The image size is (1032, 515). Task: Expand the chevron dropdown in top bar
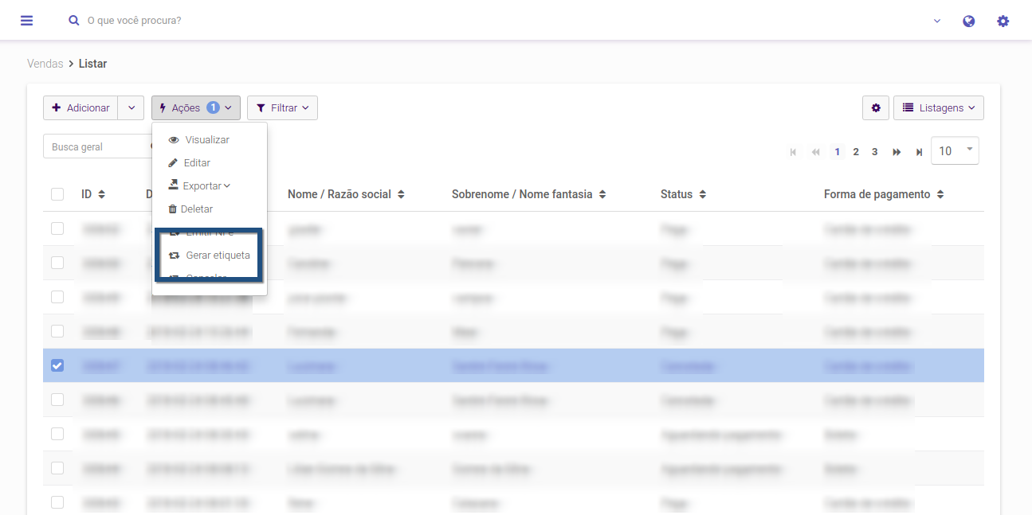click(937, 21)
